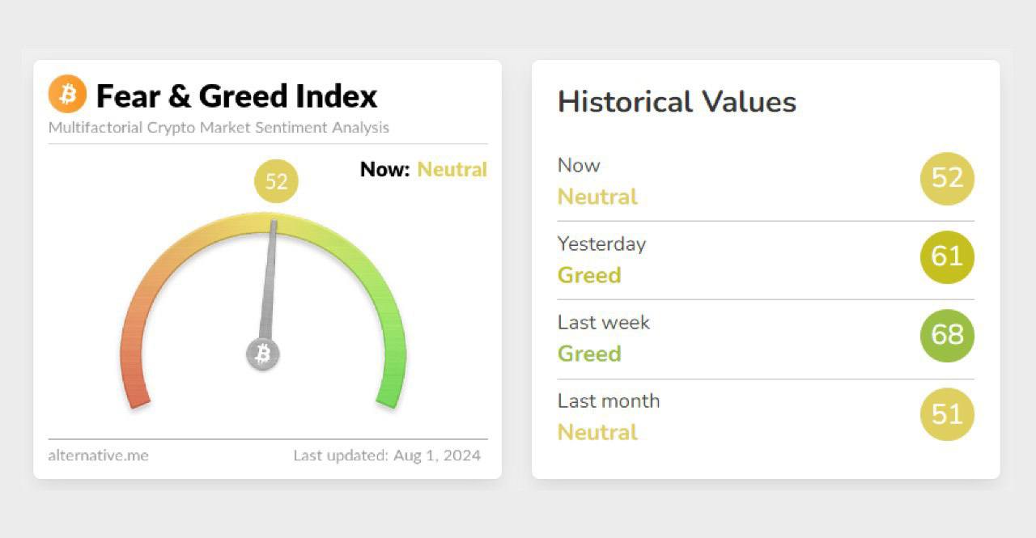The width and height of the screenshot is (1036, 538).
Task: Open the alternative.me source link
Action: (98, 455)
